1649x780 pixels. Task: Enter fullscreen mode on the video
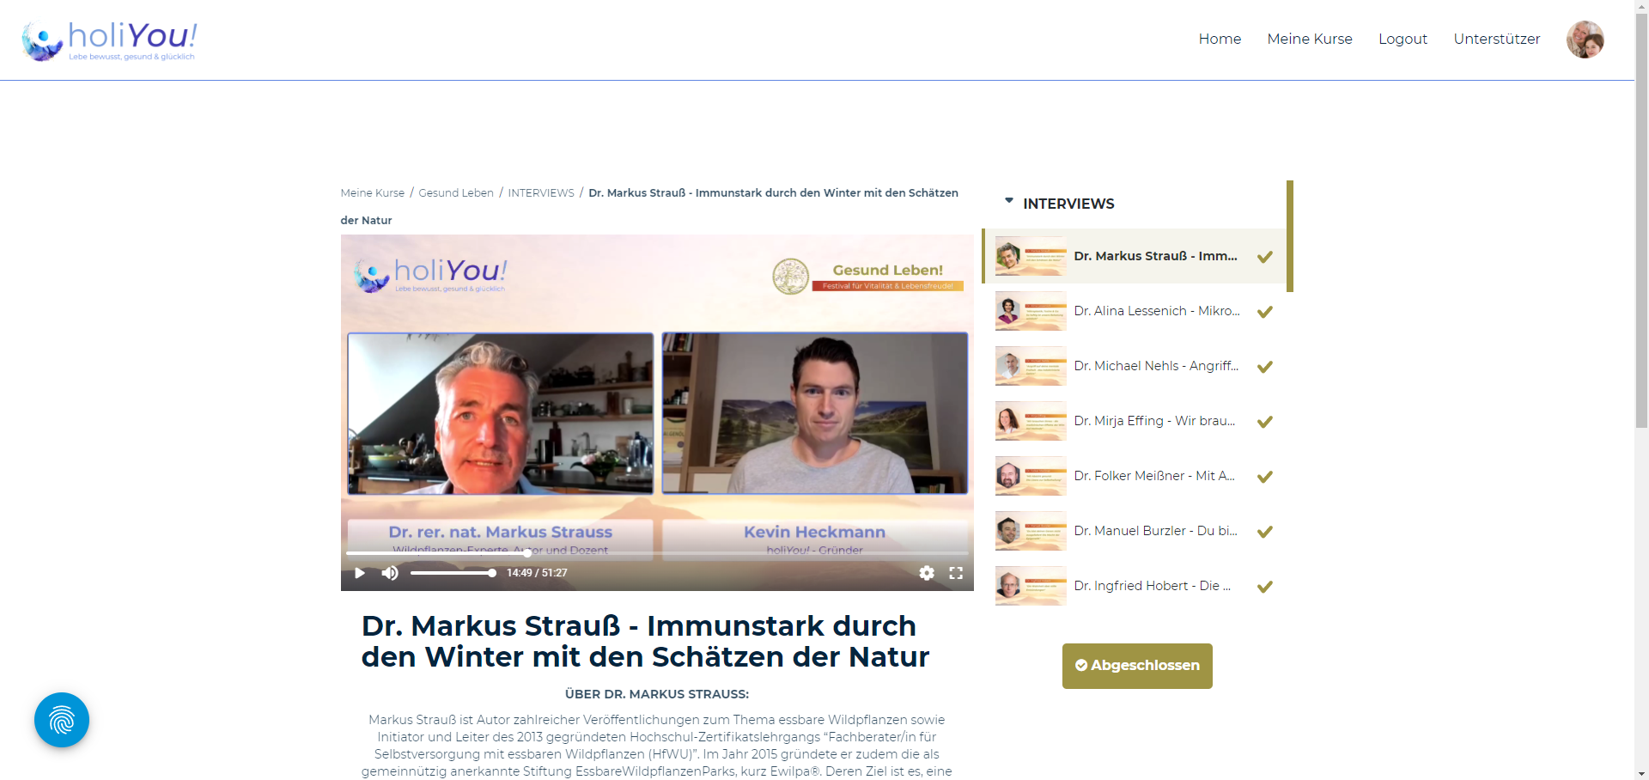(956, 573)
